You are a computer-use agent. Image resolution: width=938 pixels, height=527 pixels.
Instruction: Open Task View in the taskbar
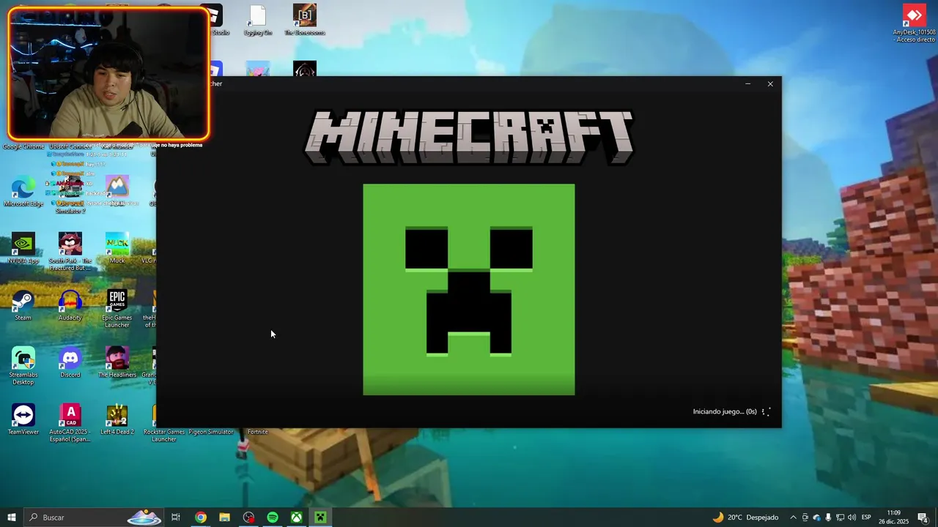[x=176, y=517]
